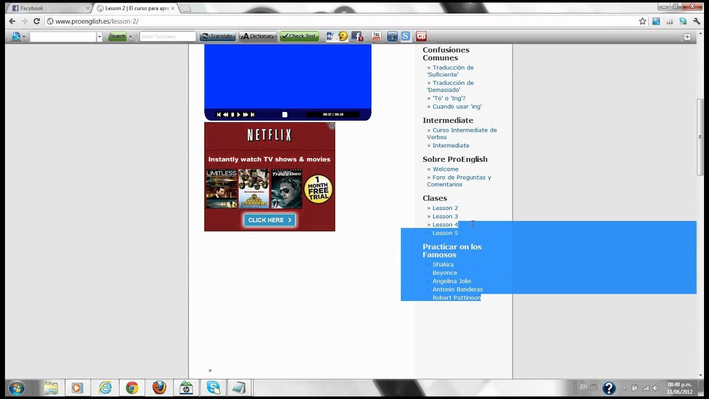Open Traducción de 'Suficiente' link
The width and height of the screenshot is (709, 399).
click(450, 71)
